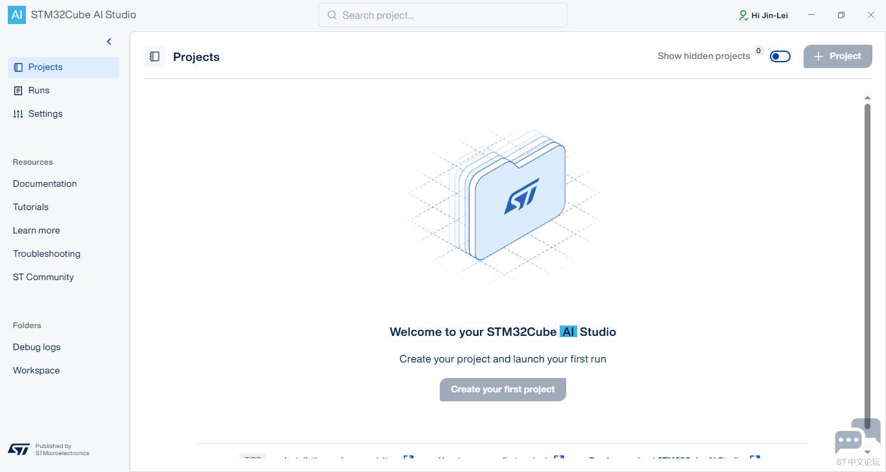The width and height of the screenshot is (886, 472).
Task: Click the Runs list icon
Action: click(x=18, y=91)
